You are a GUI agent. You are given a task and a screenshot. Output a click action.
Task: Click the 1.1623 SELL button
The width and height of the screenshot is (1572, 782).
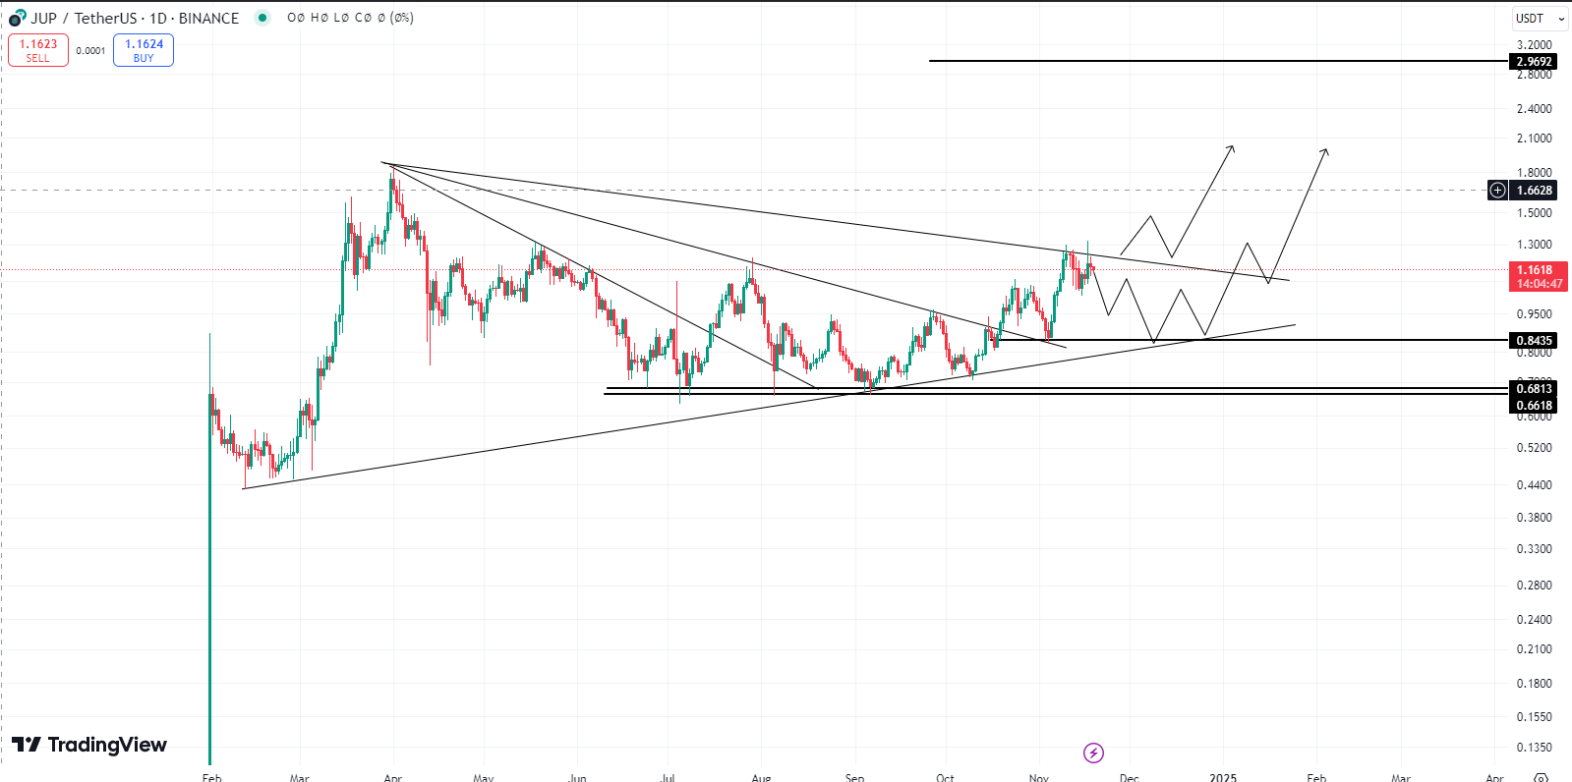pos(38,50)
